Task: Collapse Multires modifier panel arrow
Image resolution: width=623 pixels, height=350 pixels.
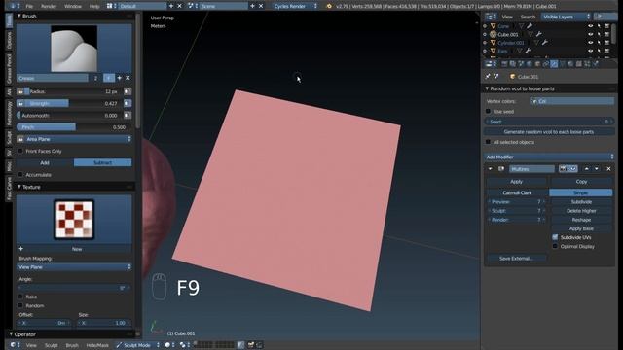Action: [x=491, y=168]
